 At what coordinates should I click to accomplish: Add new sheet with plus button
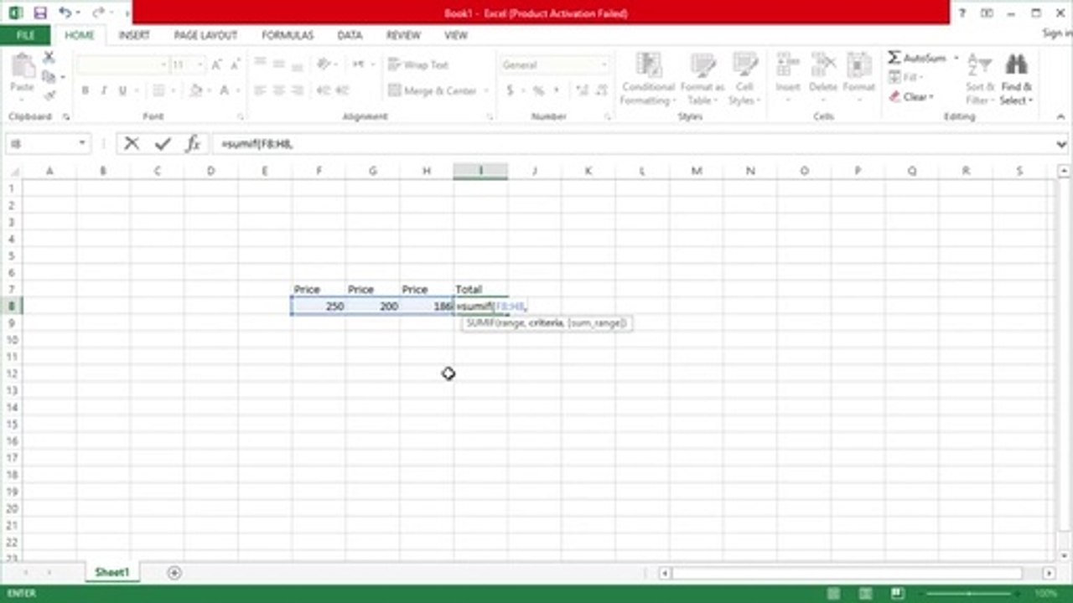click(174, 573)
